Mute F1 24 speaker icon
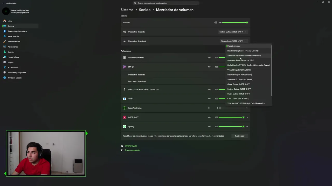 (x=209, y=67)
